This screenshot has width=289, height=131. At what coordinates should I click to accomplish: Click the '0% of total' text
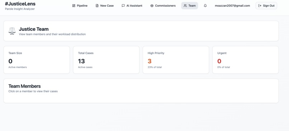coord(224,67)
